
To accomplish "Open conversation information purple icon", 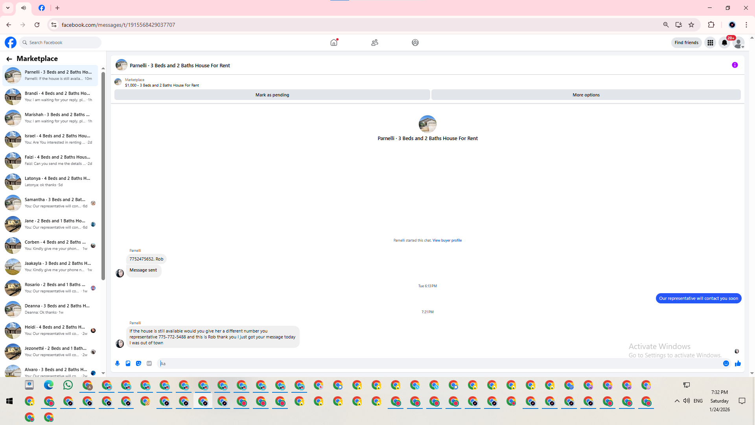I will pos(735,65).
